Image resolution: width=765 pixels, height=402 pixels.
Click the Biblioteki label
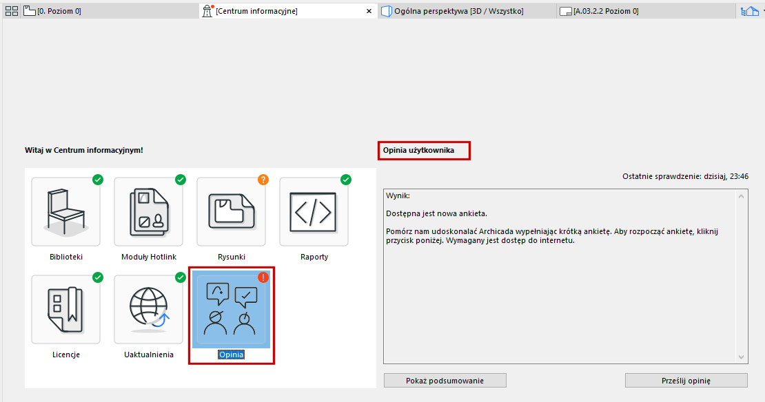[66, 257]
